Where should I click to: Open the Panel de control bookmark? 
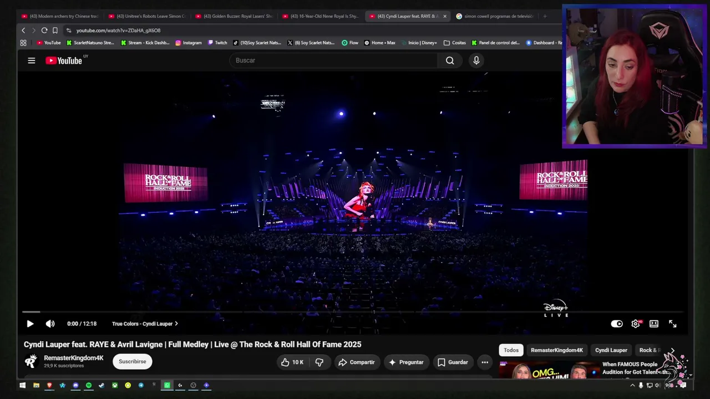(x=495, y=43)
